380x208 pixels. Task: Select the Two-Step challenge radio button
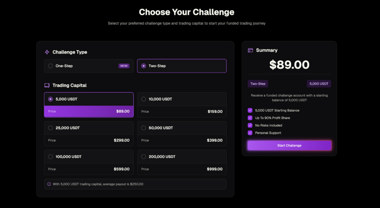pyautogui.click(x=144, y=66)
